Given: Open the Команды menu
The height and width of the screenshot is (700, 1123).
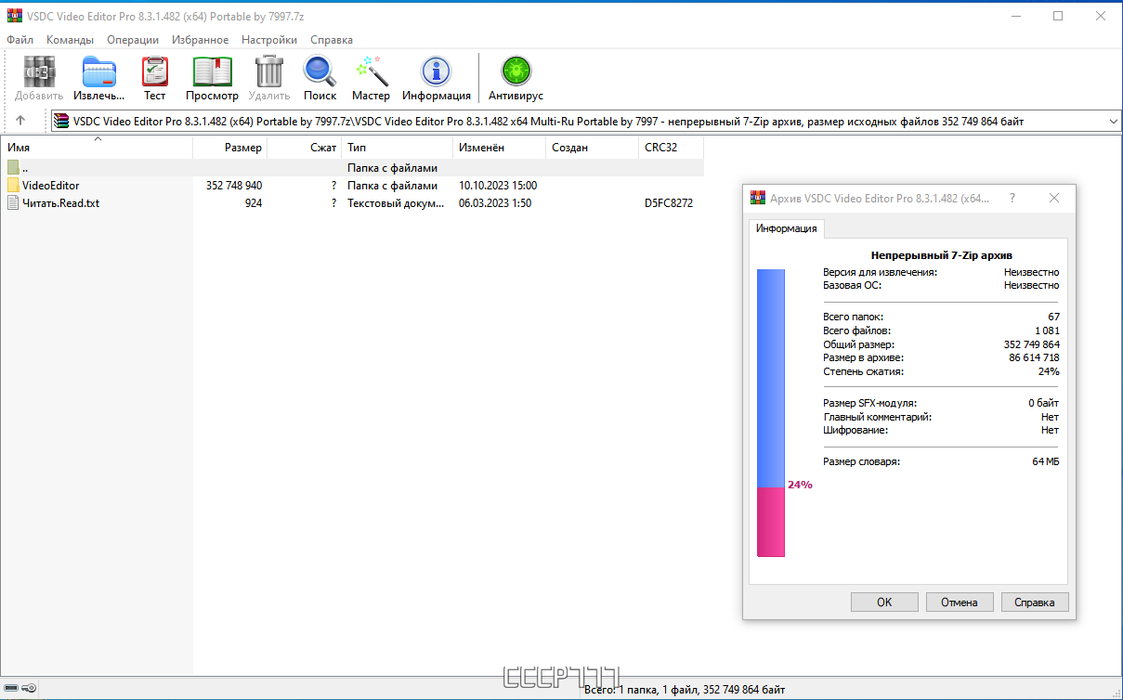Looking at the screenshot, I should (70, 40).
